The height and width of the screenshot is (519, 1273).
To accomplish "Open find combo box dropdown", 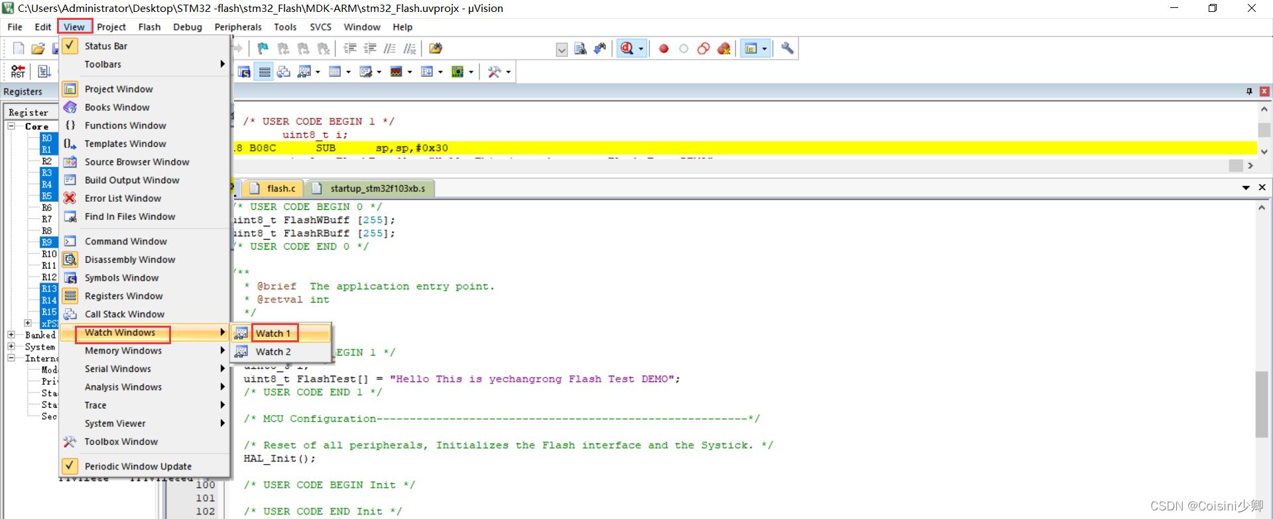I will pyautogui.click(x=562, y=49).
